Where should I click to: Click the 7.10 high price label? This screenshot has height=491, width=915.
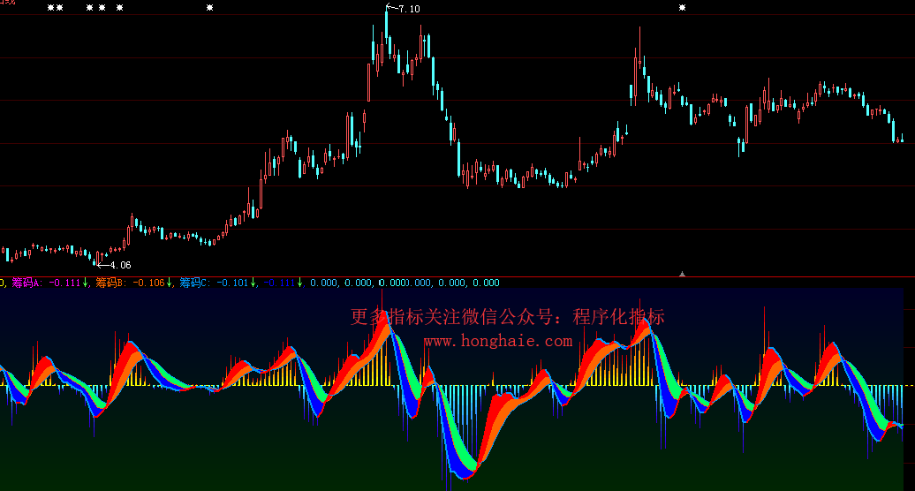(x=408, y=9)
